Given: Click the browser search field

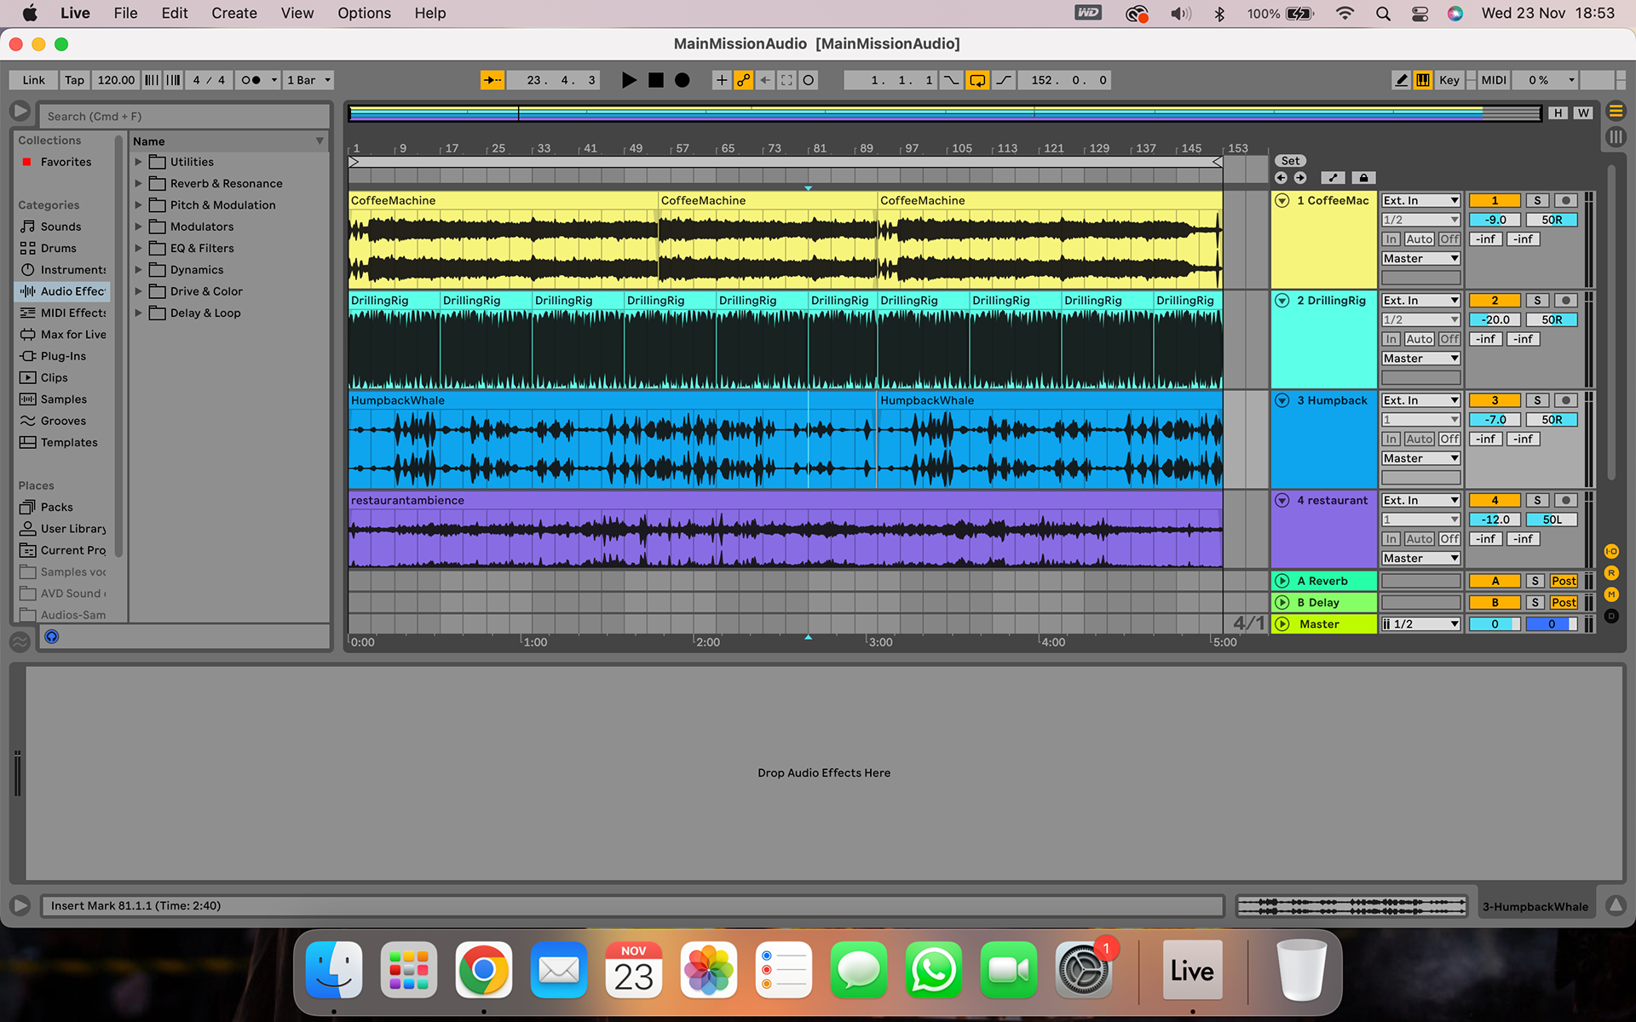Looking at the screenshot, I should click(x=184, y=116).
